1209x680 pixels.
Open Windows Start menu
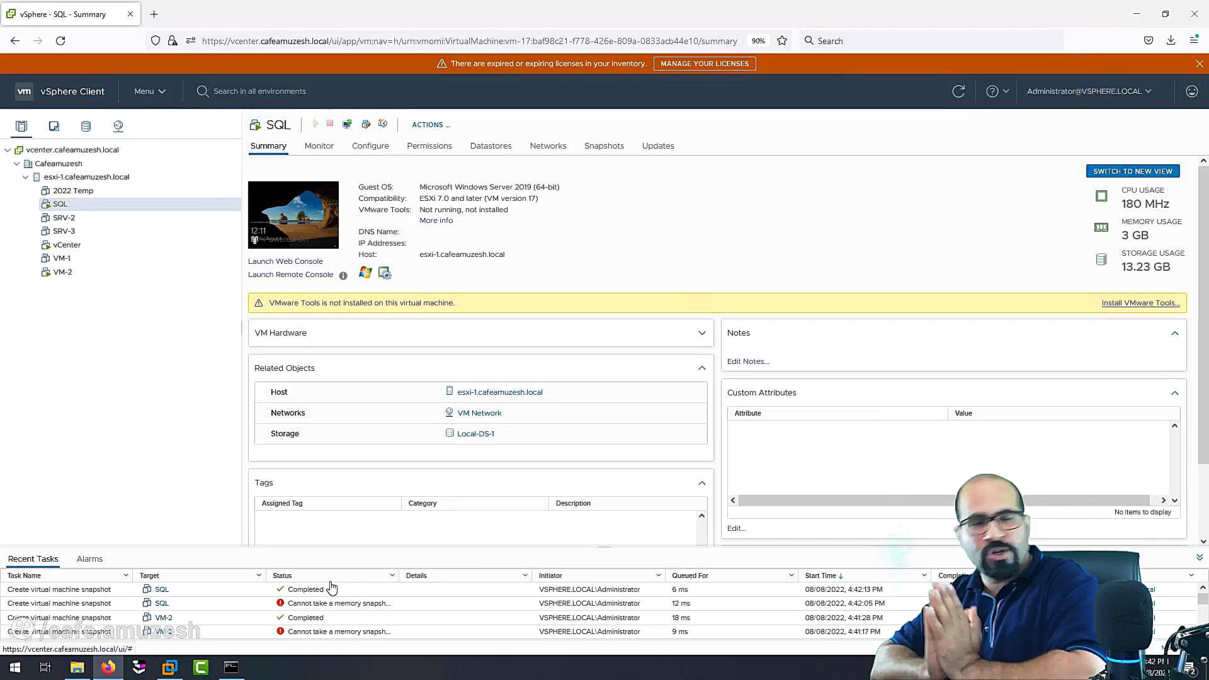point(15,667)
